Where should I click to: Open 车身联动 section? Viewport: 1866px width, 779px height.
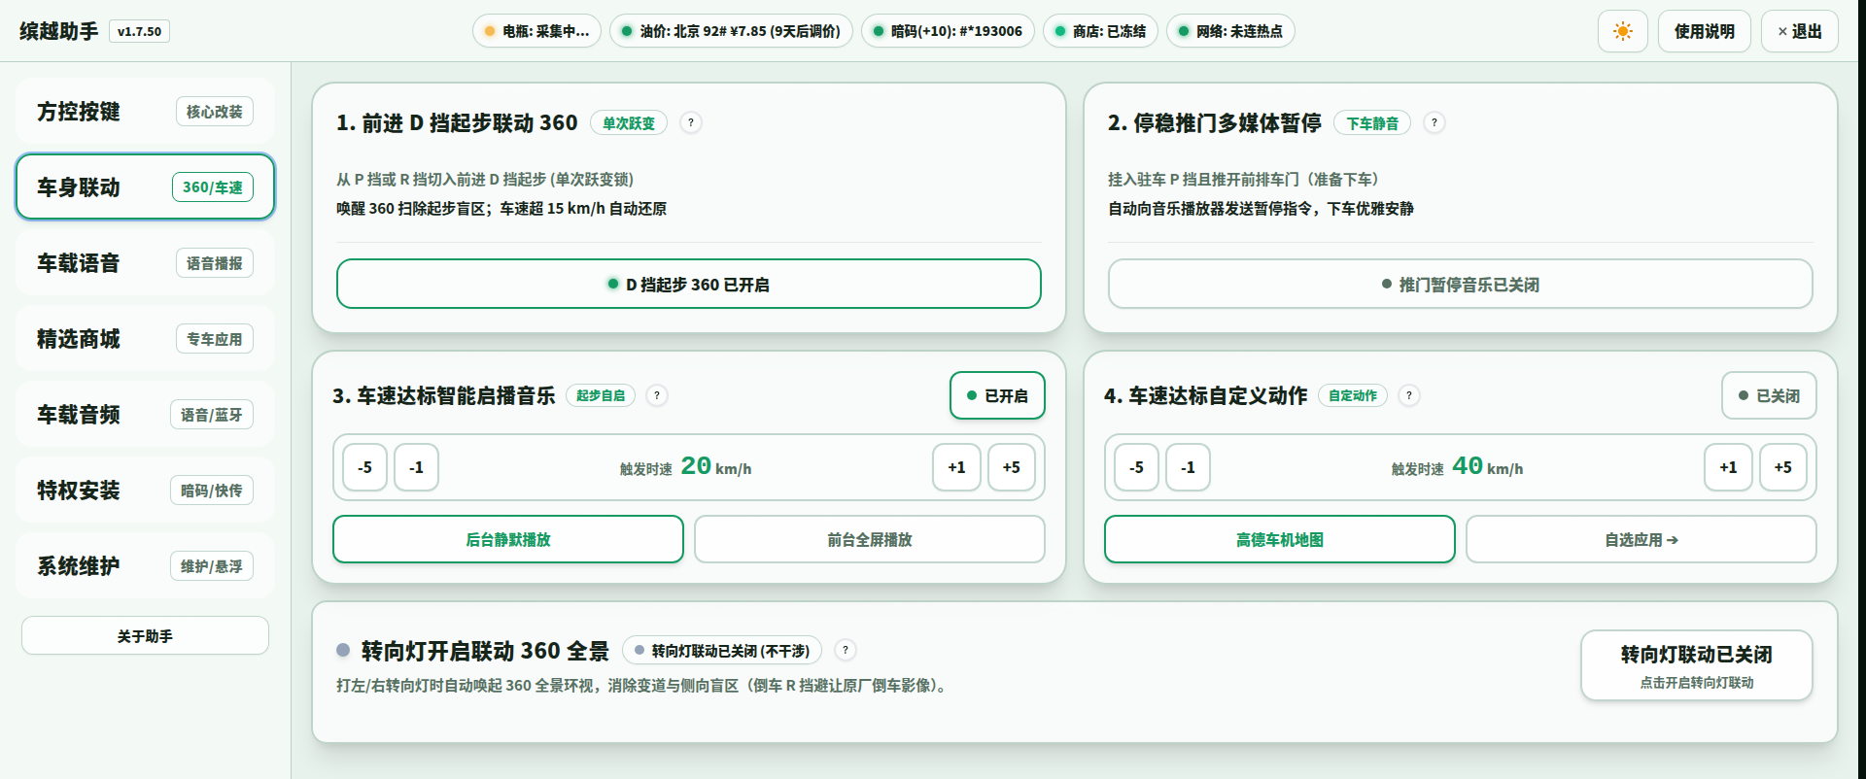145,186
